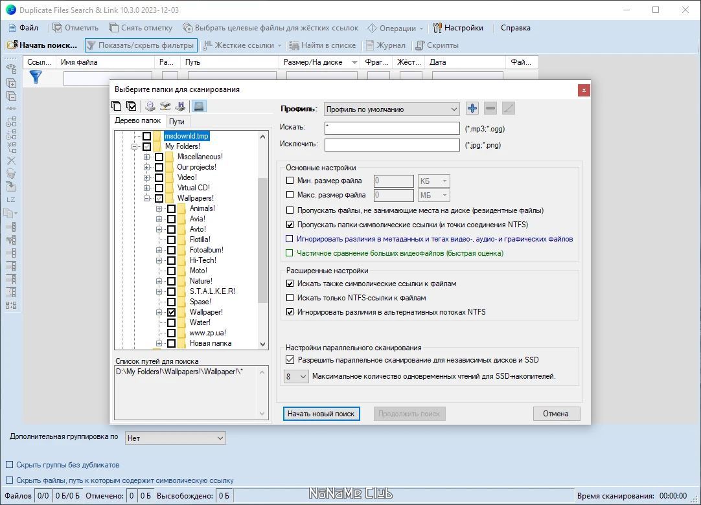Click the Отметить toolbar button

[x=75, y=28]
